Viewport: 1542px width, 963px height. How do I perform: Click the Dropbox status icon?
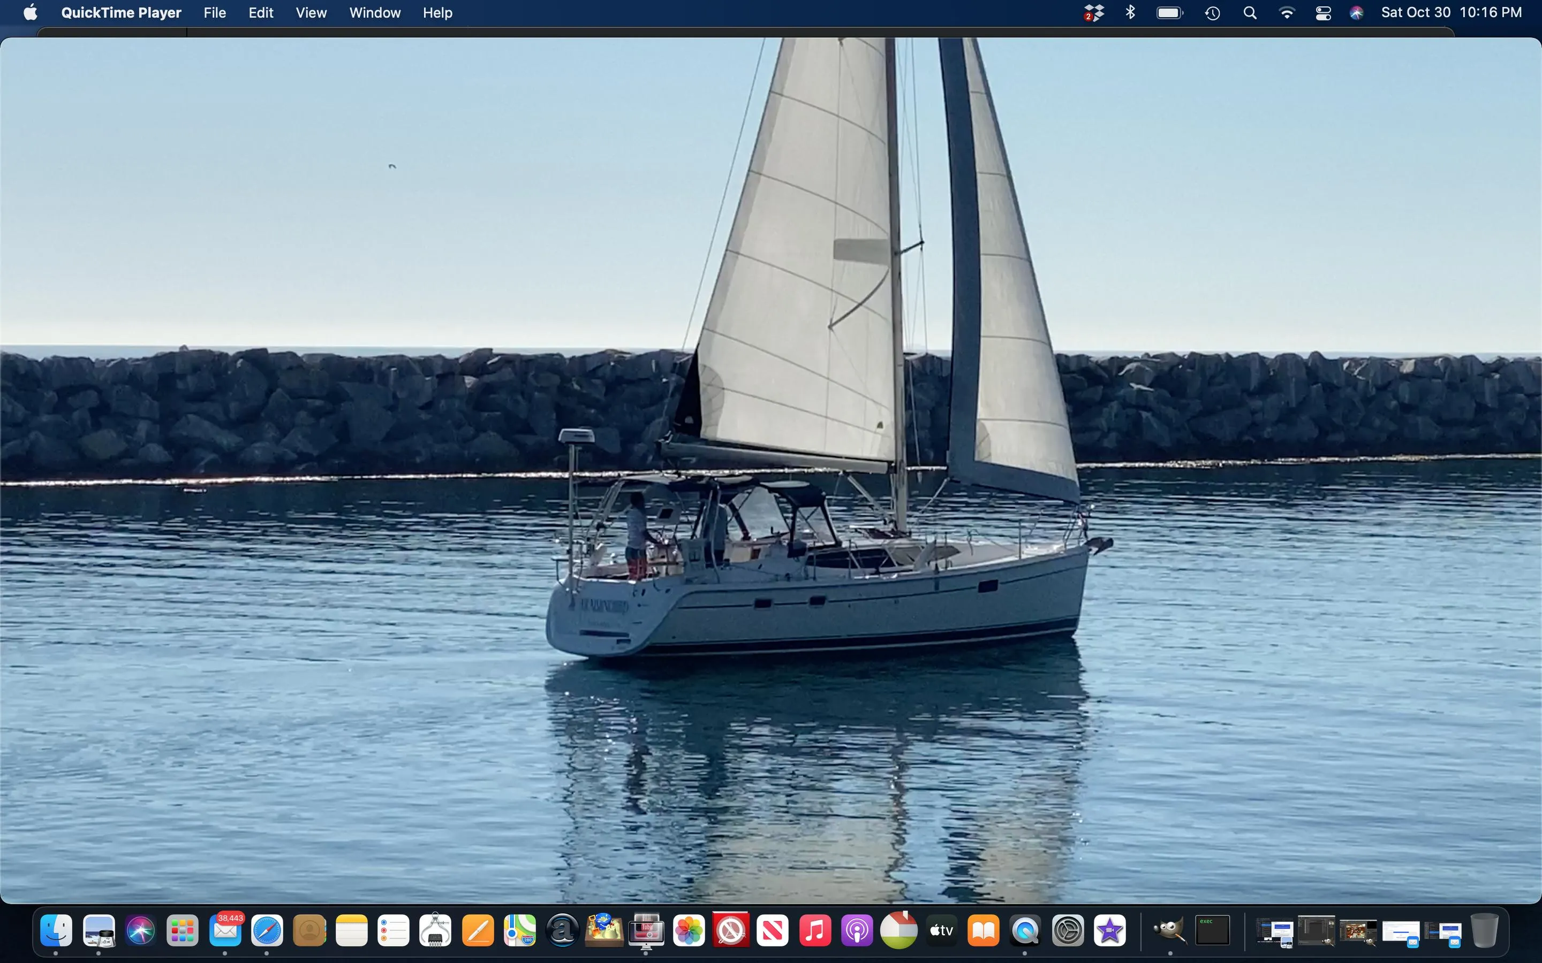(1093, 13)
